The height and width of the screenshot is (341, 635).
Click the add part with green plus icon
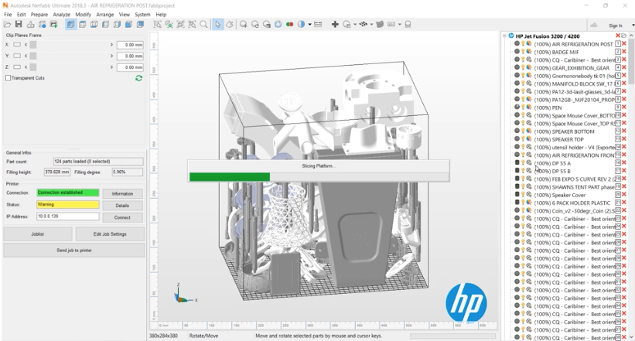53,25
